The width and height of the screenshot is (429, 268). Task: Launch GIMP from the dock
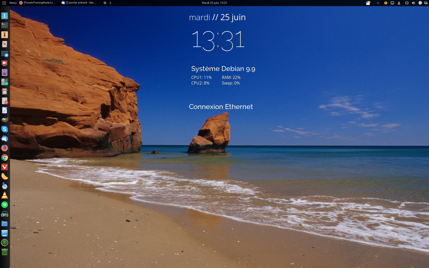[5, 120]
